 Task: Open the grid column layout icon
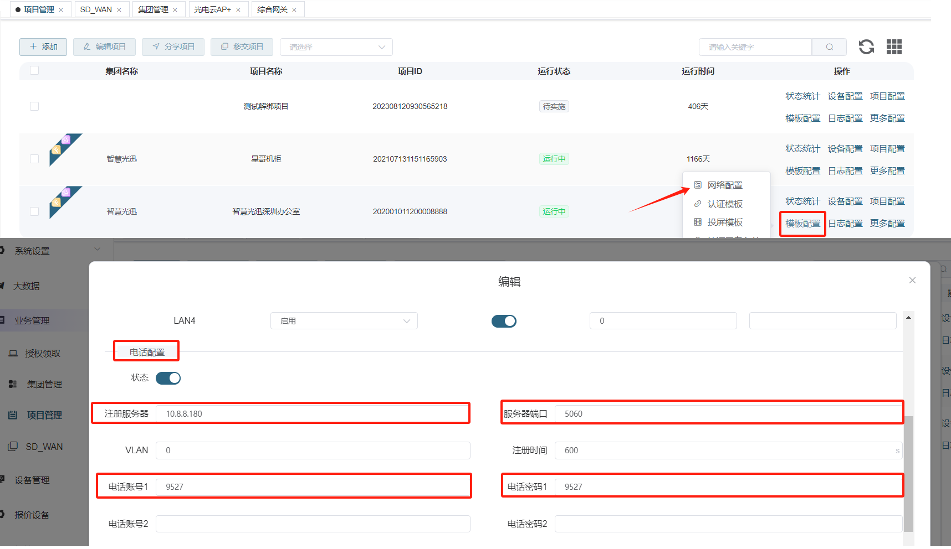point(894,47)
